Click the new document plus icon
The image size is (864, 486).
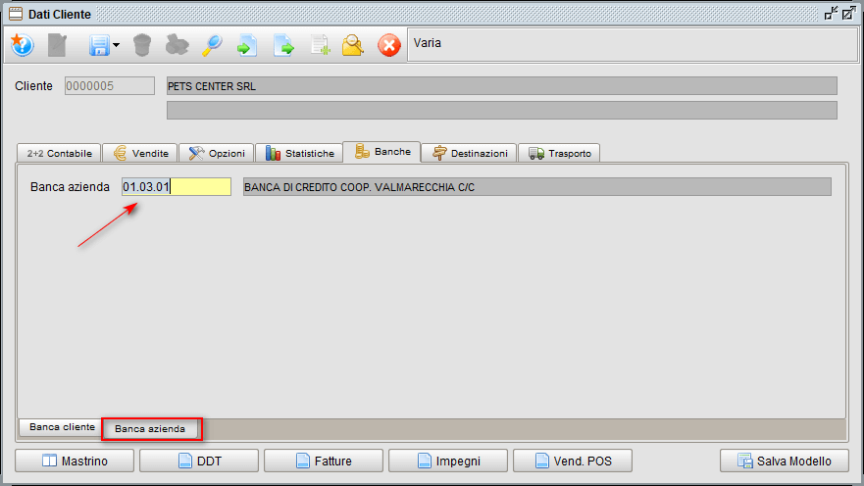(320, 45)
